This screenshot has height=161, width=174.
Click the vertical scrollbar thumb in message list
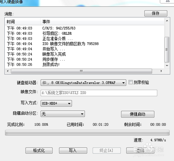click(167, 49)
